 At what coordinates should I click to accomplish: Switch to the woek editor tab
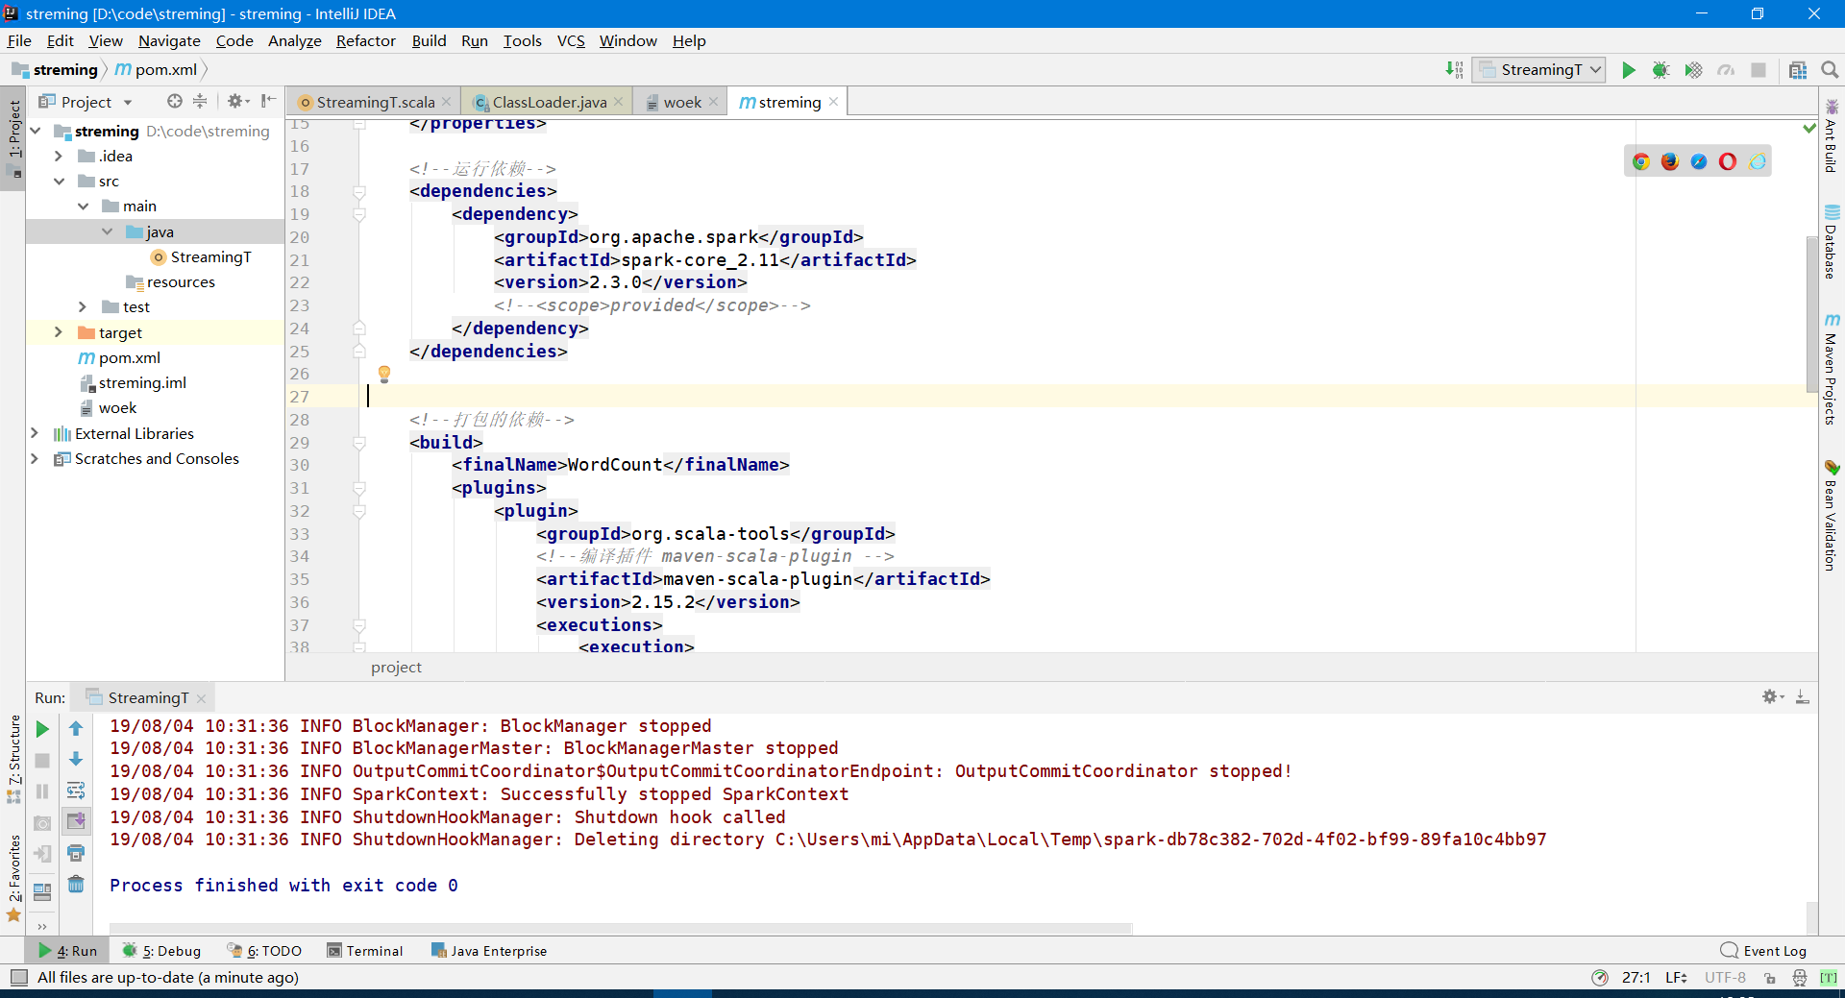681,102
